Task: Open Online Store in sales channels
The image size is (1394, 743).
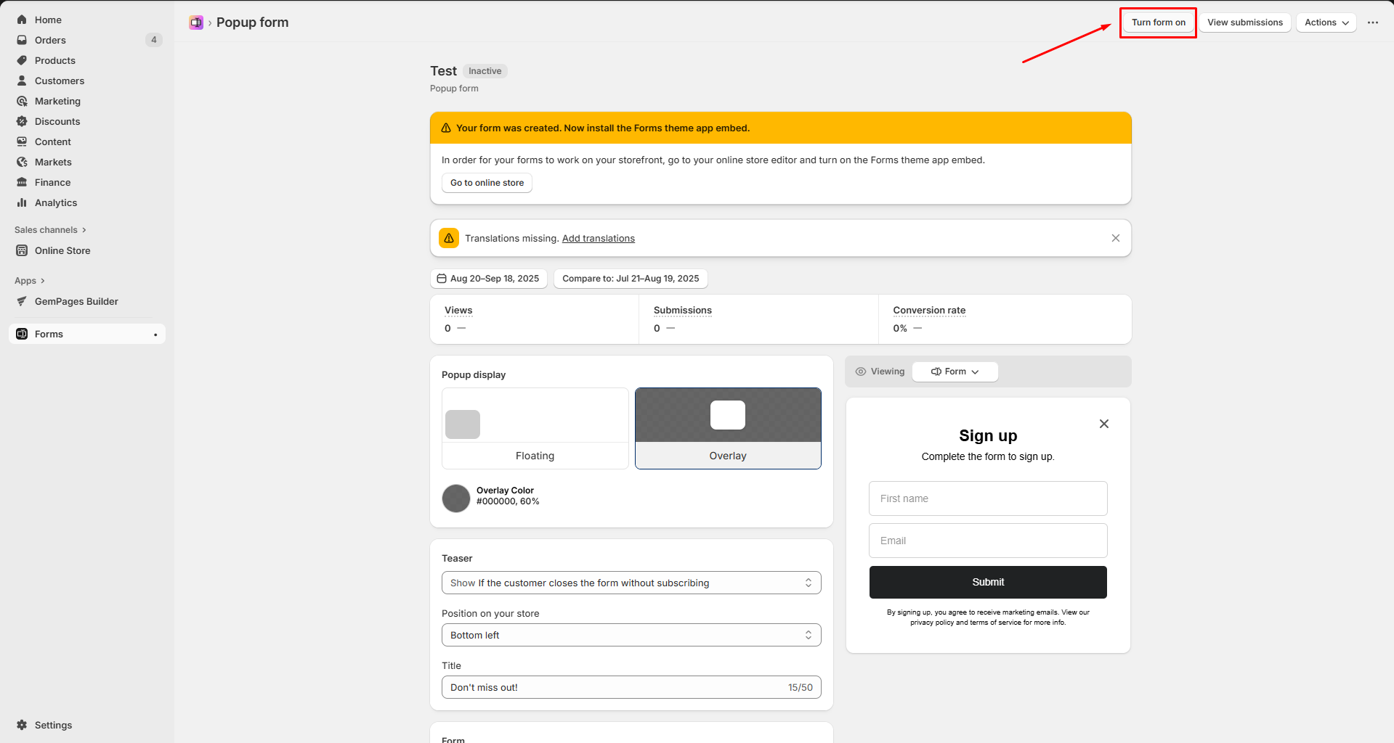Action: pyautogui.click(x=62, y=250)
